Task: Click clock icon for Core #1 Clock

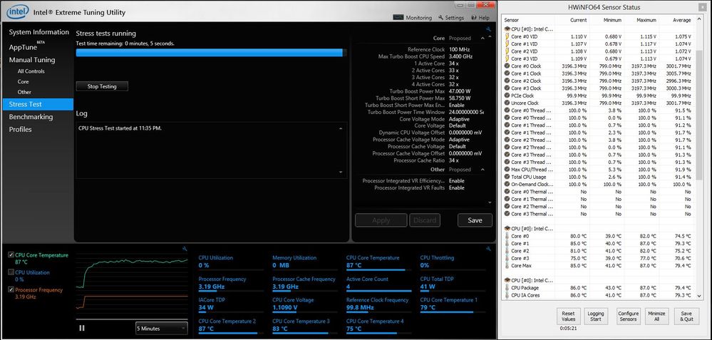Action: click(507, 73)
